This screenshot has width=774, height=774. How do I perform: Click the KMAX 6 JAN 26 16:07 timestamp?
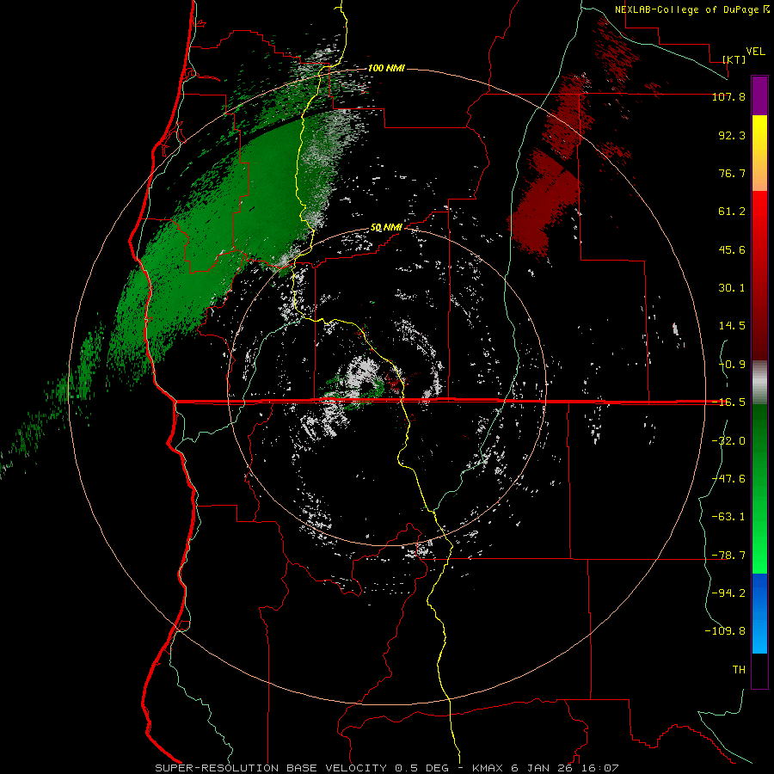click(545, 768)
